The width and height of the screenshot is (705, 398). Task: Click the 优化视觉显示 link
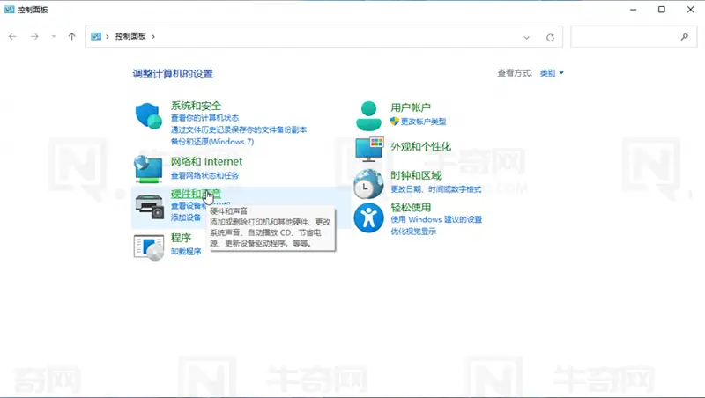point(413,232)
